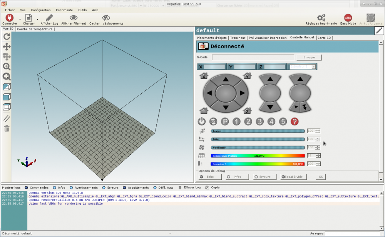385x237 pixels.
Task: Open the Configuration menu
Action: pos(41,10)
